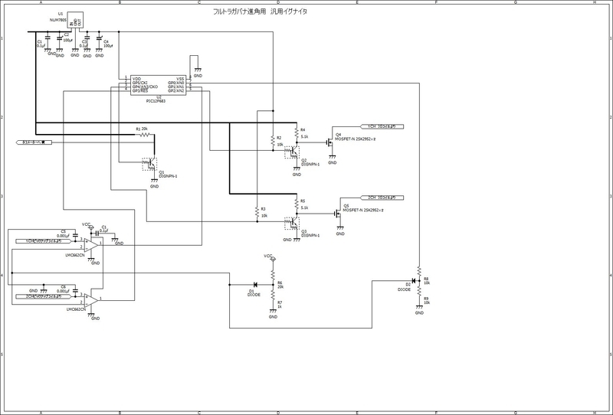Screen dimensions: 613x415
Task: Click the GP0/AN0 pin label
Action: tap(176, 83)
